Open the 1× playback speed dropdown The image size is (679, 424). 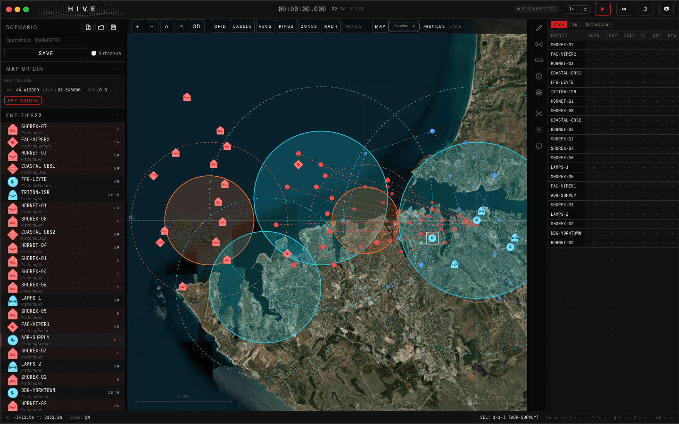(578, 9)
